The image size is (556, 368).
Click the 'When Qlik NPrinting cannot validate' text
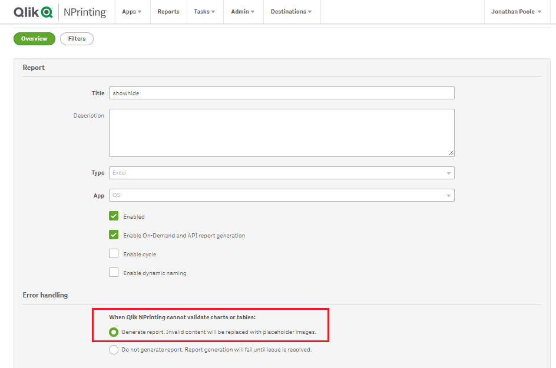click(182, 317)
